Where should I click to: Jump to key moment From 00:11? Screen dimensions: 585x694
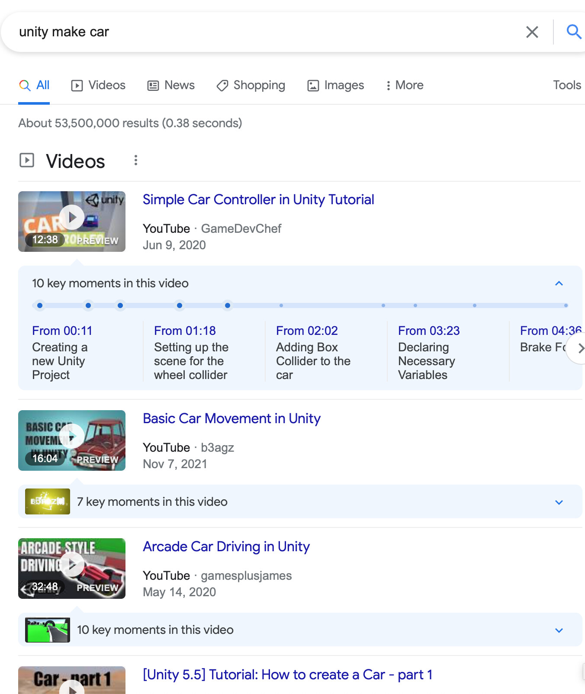click(x=62, y=331)
